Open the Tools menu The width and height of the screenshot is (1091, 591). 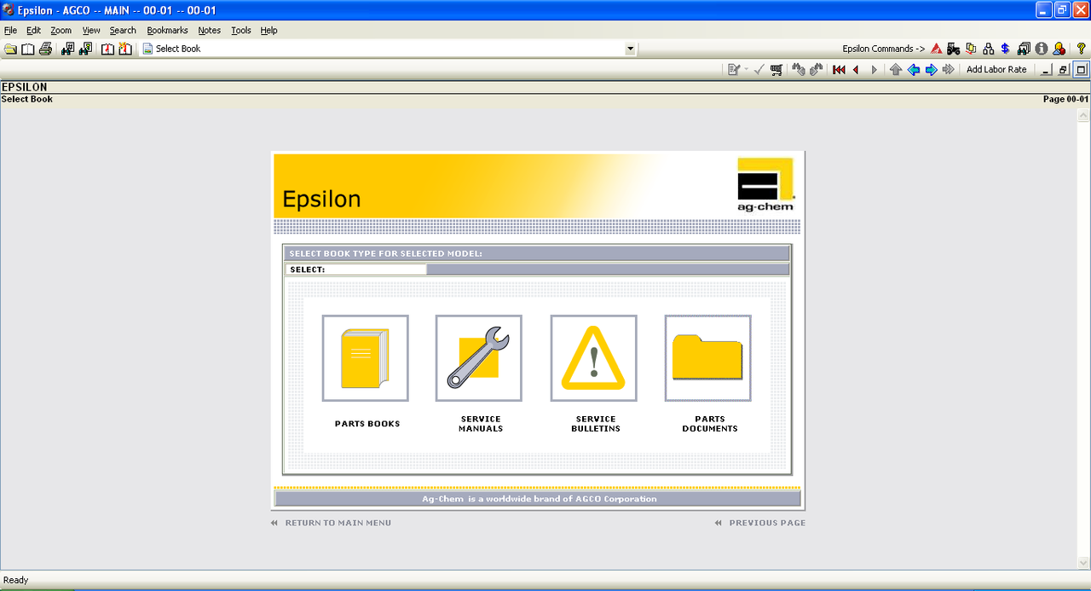coord(241,30)
